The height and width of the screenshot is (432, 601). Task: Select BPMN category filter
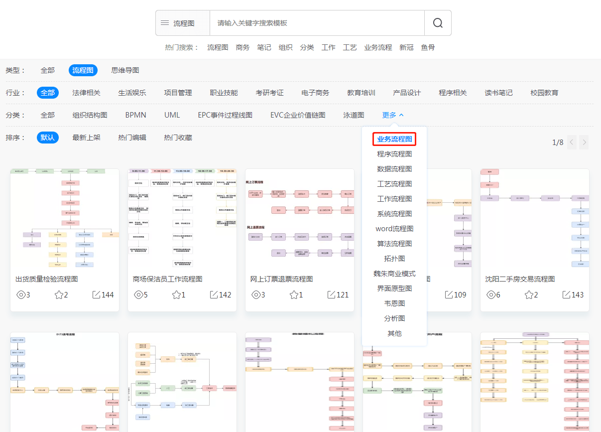pos(135,115)
